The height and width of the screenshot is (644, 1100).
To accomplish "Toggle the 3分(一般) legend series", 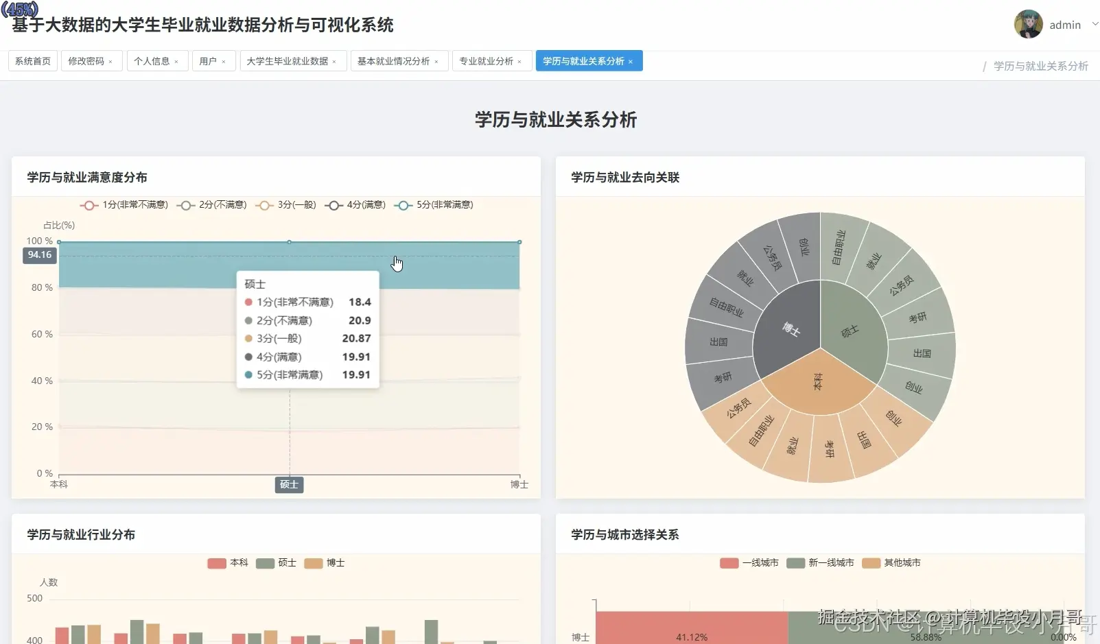I will pyautogui.click(x=286, y=205).
